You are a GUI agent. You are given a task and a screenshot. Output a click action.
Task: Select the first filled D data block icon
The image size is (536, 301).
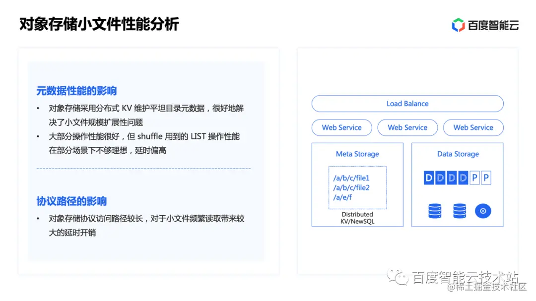(429, 178)
